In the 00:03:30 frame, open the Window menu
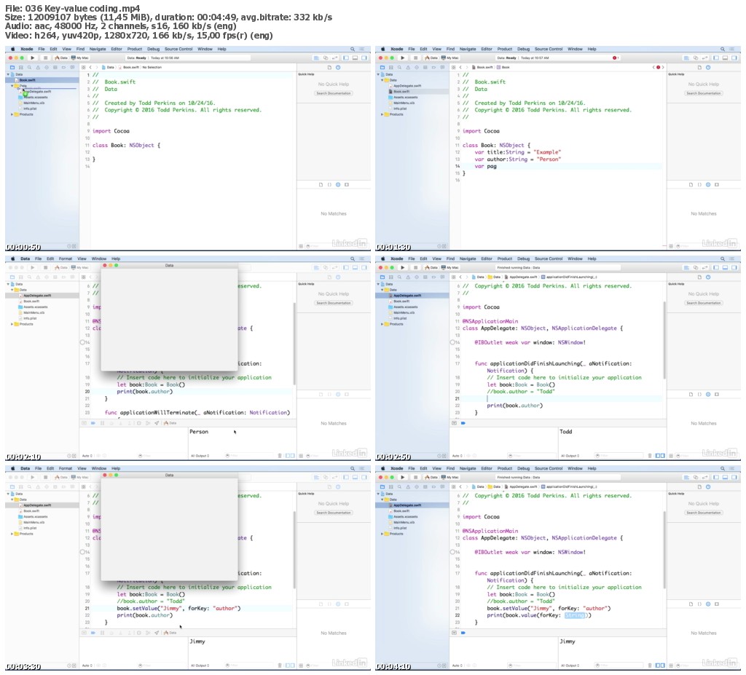 [99, 468]
